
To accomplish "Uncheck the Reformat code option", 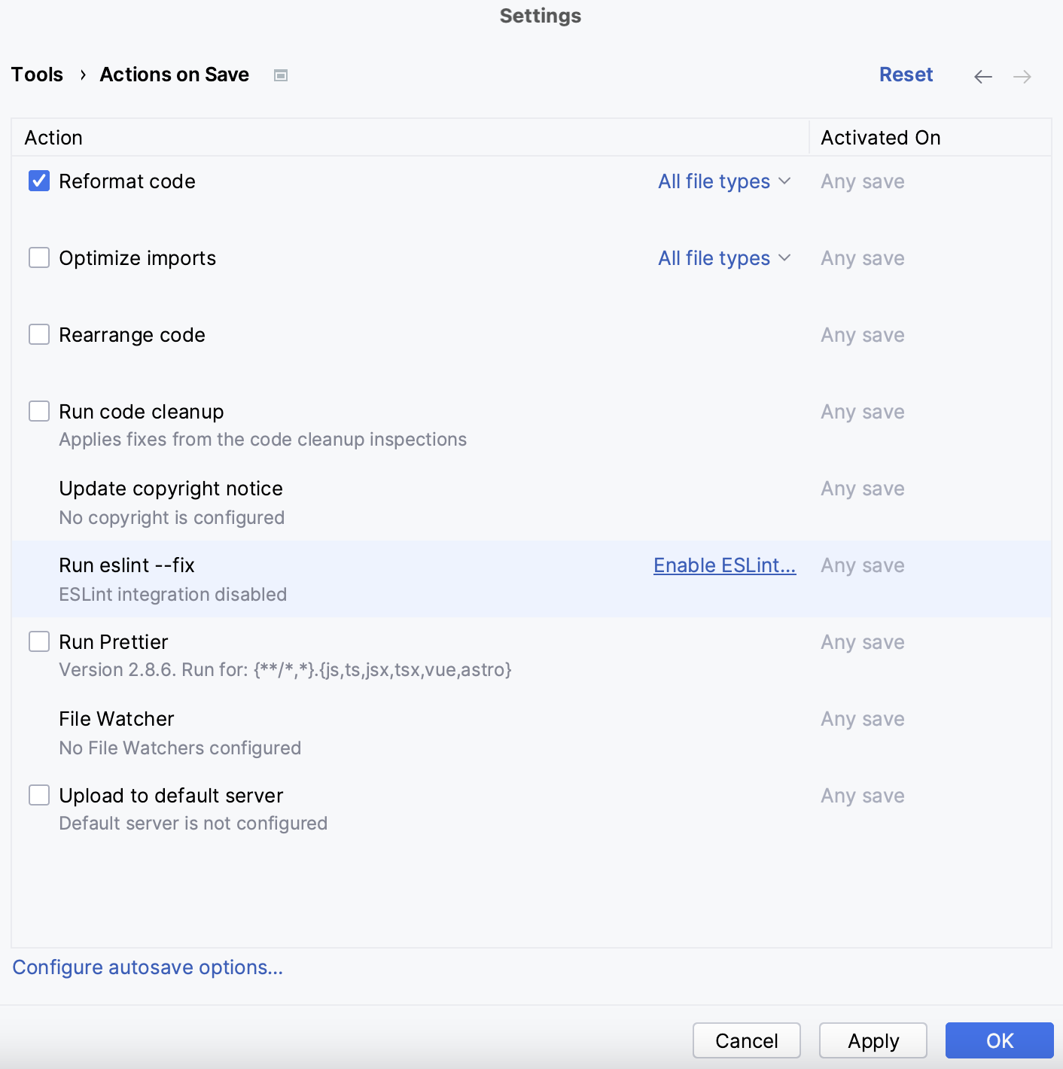I will click(x=38, y=181).
